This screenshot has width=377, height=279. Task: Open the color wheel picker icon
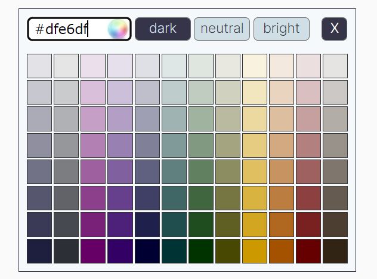tap(118, 29)
